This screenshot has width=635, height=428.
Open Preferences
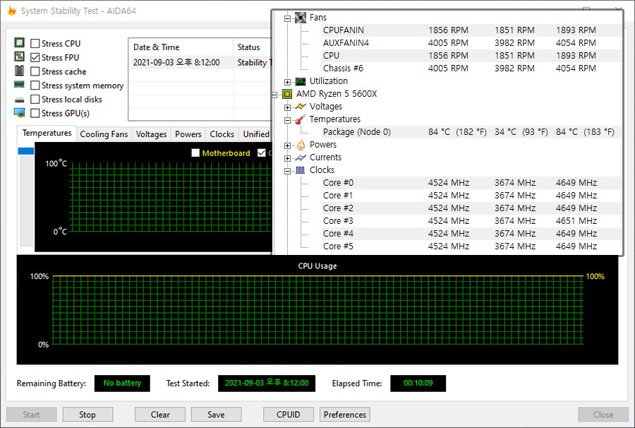tap(344, 415)
